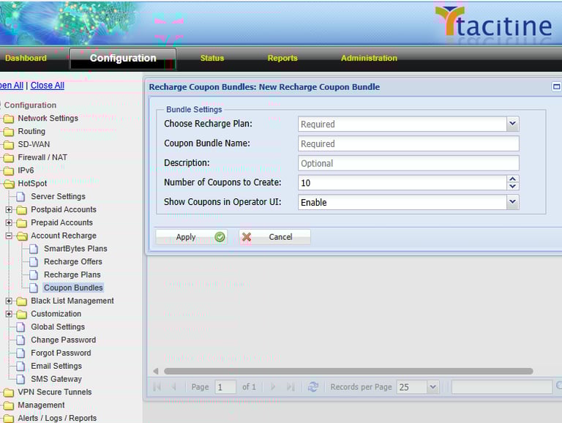Open the VPN Secure Tunnels folder
This screenshot has width=562, height=423.
point(55,392)
